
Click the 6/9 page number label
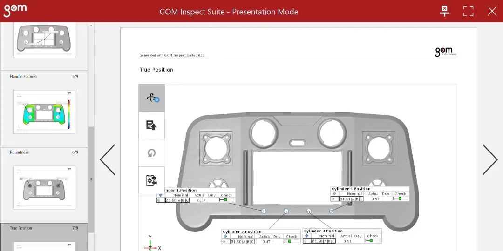pos(75,152)
